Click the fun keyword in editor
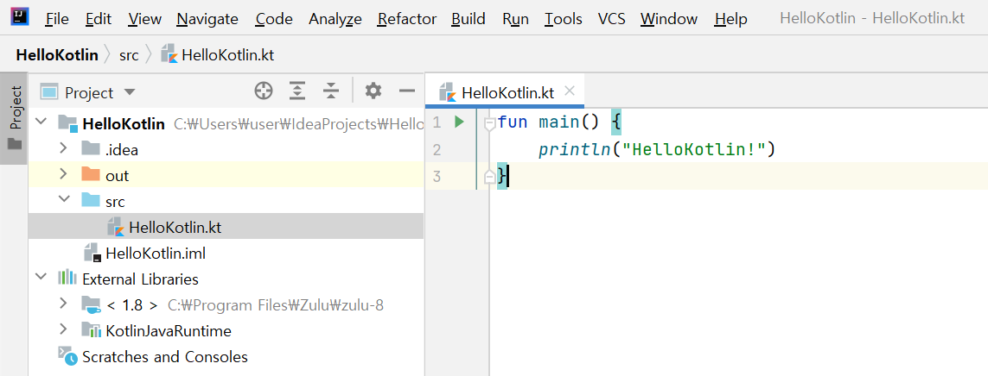The width and height of the screenshot is (988, 376). click(513, 122)
